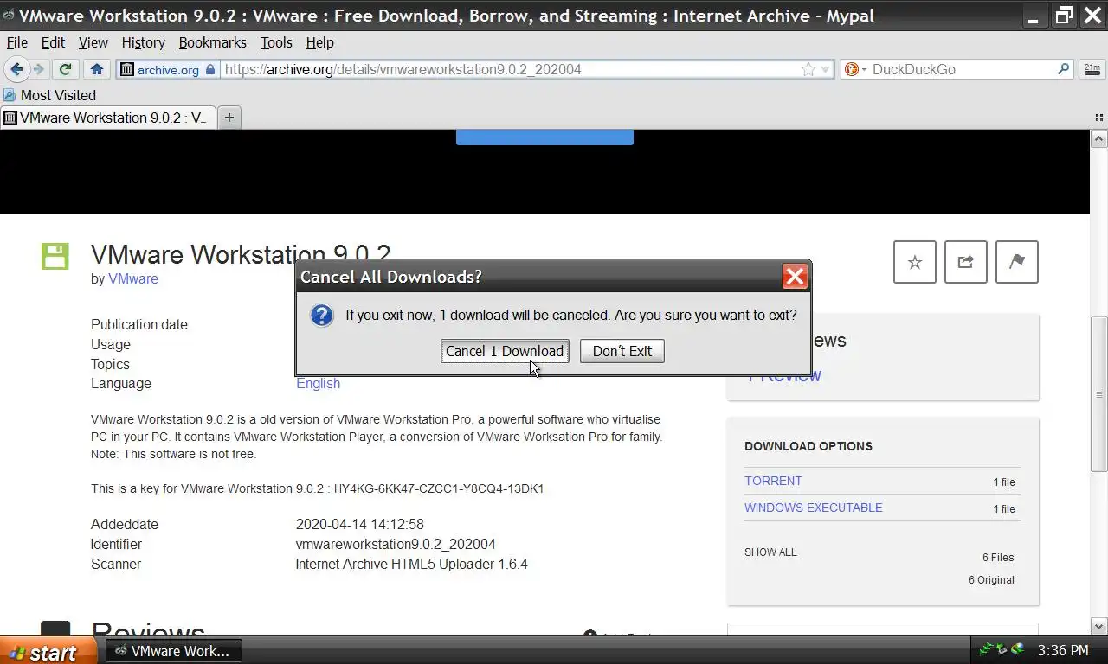The height and width of the screenshot is (664, 1108).
Task: Flag this item with the flag button
Action: 1017,262
